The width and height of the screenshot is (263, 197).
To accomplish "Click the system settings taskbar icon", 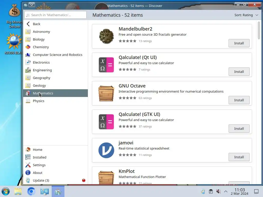I will point(45,191).
